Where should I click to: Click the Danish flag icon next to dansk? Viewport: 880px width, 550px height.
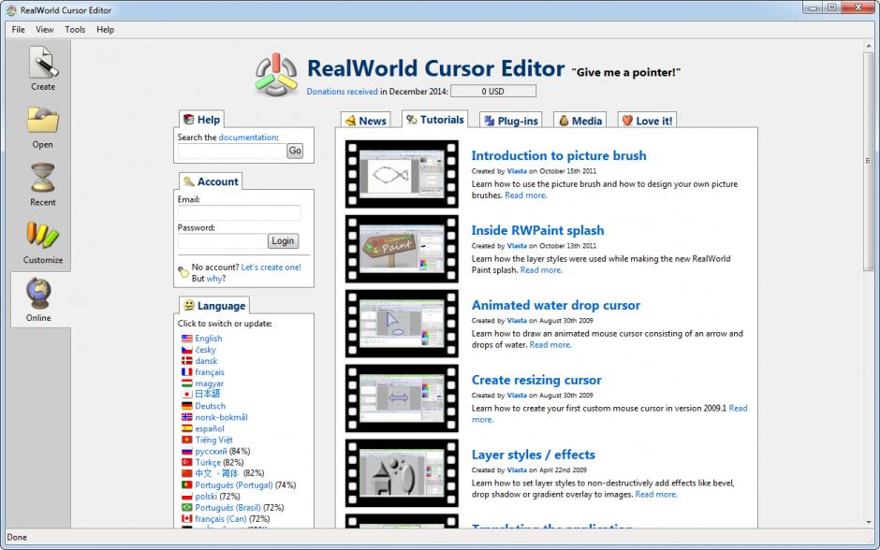pyautogui.click(x=187, y=361)
